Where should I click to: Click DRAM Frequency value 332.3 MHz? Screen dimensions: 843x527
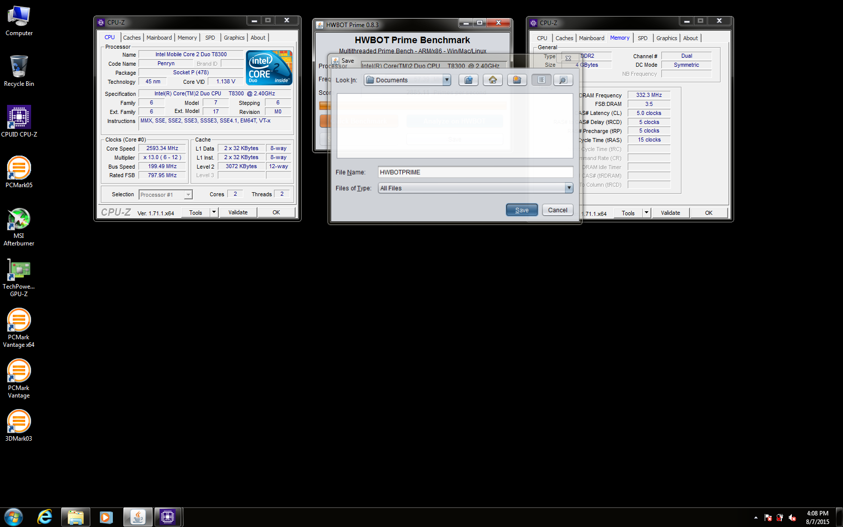[x=649, y=95]
